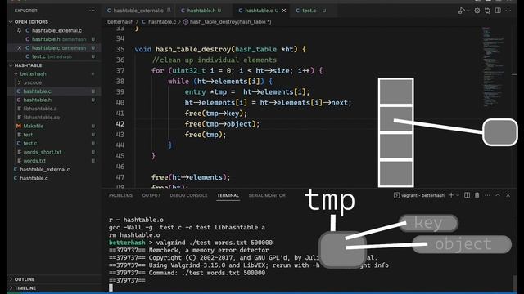Click hash_table_destroy symbol in breadcrumb

(x=231, y=22)
